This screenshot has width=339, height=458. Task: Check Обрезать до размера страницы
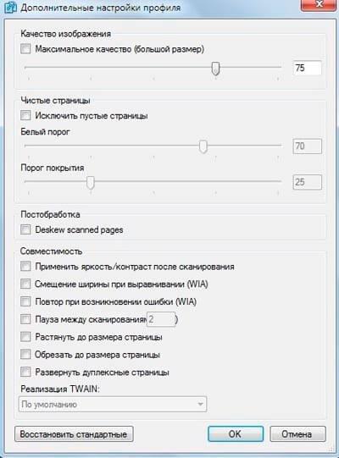coord(25,355)
